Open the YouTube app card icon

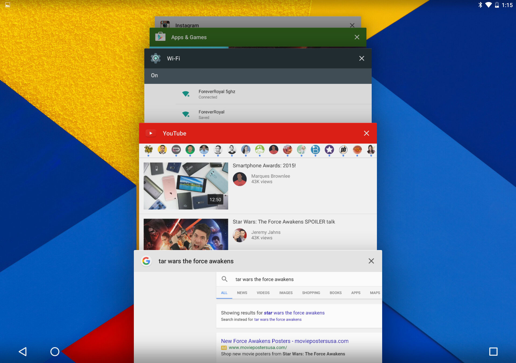(x=151, y=133)
